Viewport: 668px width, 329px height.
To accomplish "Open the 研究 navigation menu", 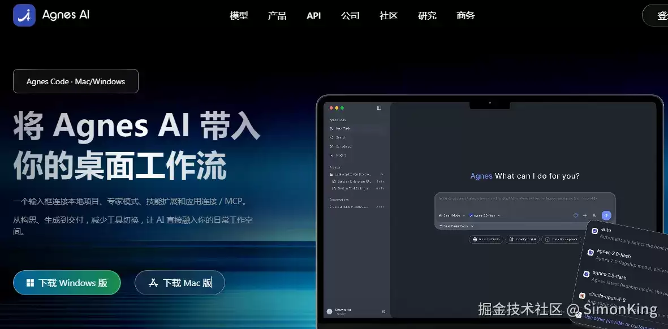I will pos(427,16).
